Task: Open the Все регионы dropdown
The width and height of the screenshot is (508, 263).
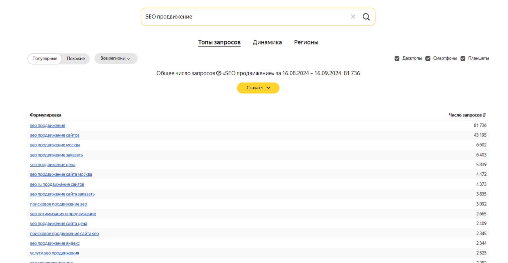Action: point(115,59)
